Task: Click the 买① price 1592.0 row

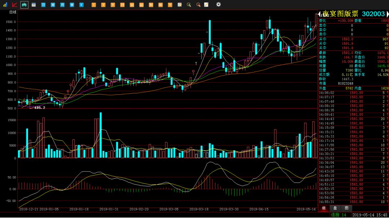Action: pyautogui.click(x=354, y=39)
